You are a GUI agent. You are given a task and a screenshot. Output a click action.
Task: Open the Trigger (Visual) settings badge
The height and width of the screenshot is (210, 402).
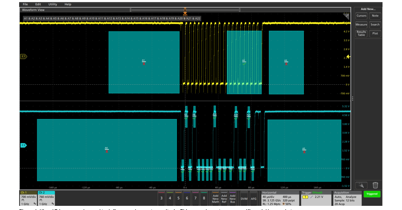point(316,198)
